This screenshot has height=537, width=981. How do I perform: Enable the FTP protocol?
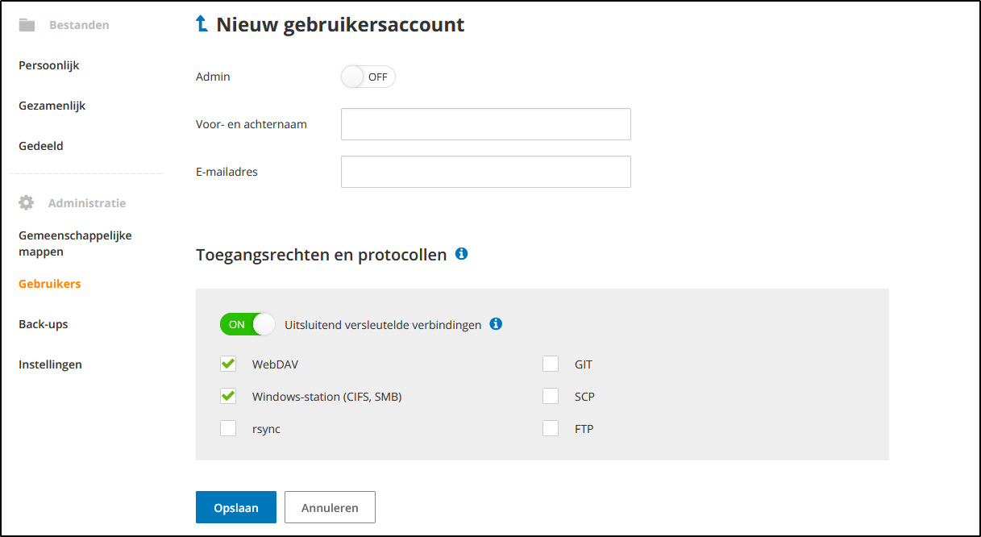click(551, 428)
